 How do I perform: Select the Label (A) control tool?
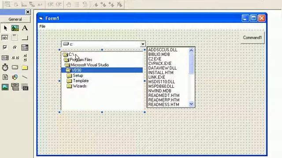tap(25, 28)
